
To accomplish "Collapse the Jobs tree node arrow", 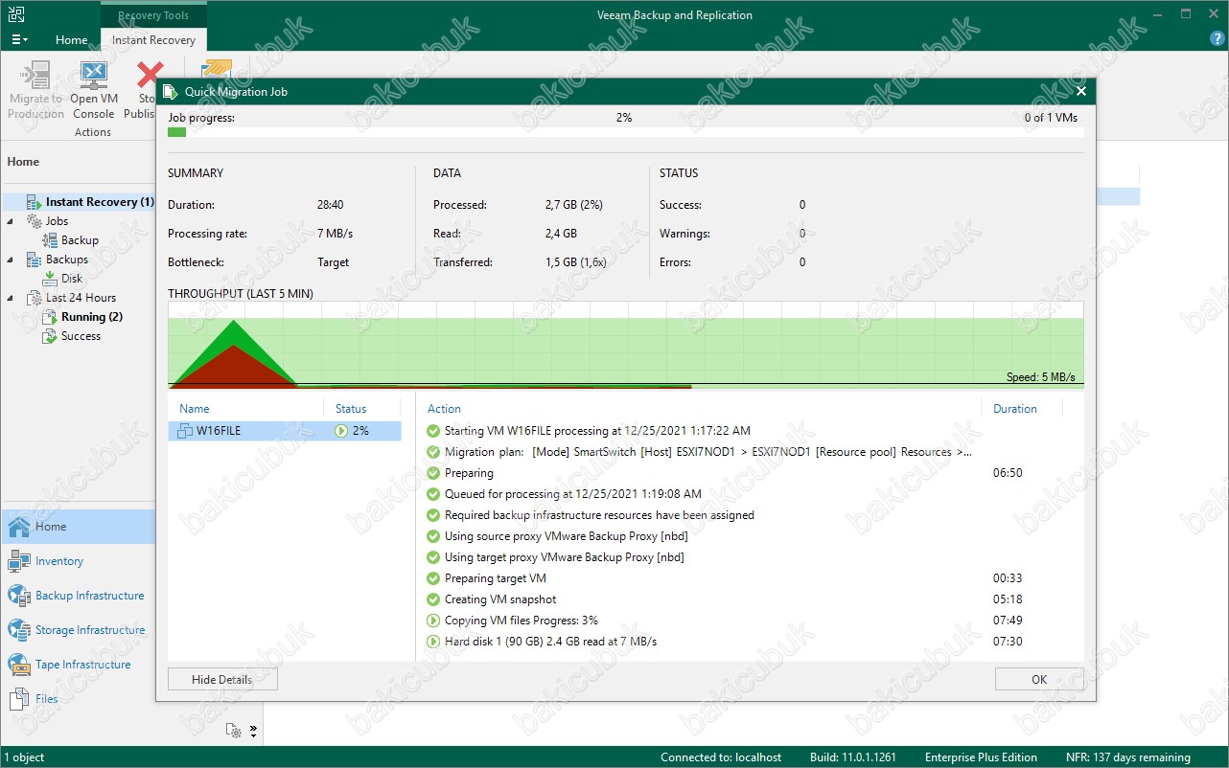I will click(x=11, y=221).
